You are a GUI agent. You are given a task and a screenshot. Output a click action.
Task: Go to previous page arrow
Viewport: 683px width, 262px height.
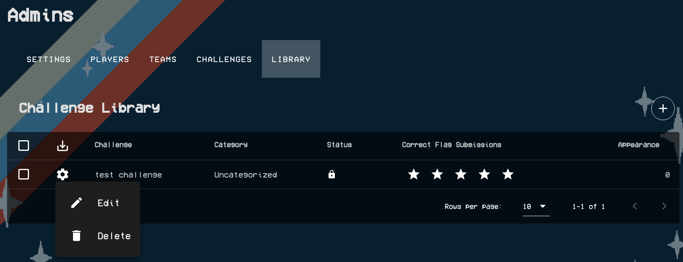pos(635,206)
